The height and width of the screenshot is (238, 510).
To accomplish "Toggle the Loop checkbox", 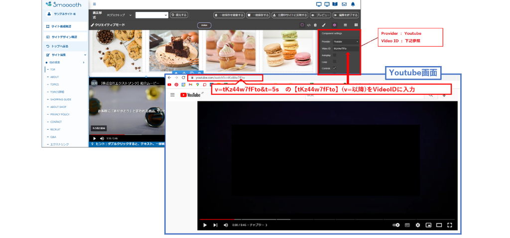I will click(x=335, y=62).
